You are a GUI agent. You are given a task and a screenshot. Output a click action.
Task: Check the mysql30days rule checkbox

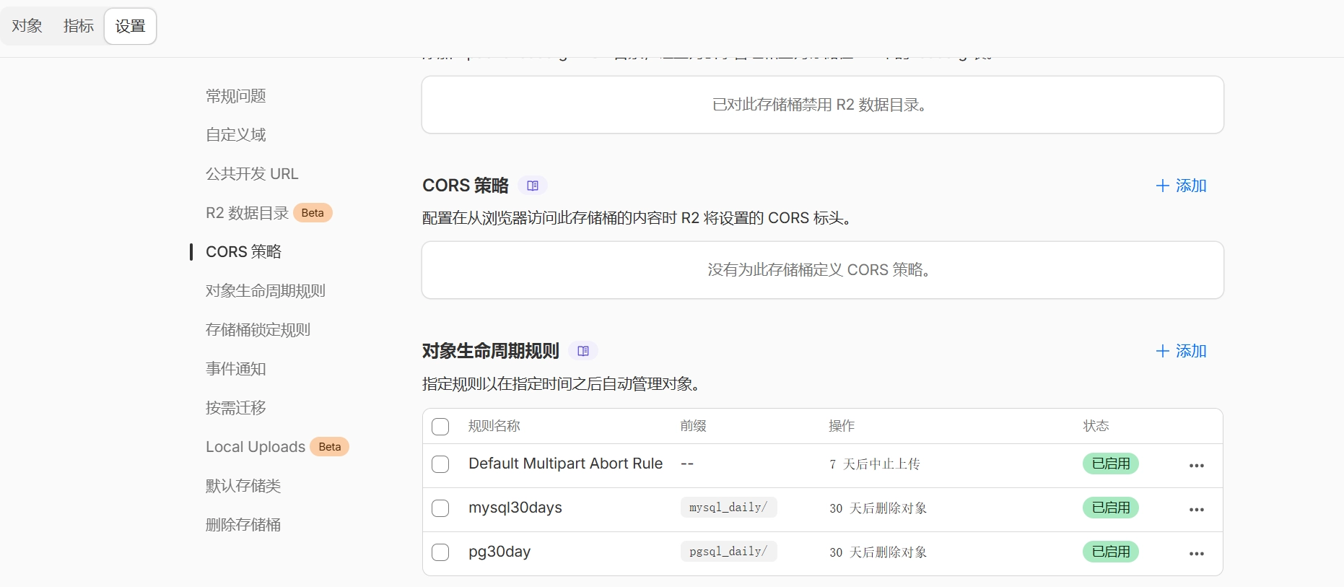point(440,508)
